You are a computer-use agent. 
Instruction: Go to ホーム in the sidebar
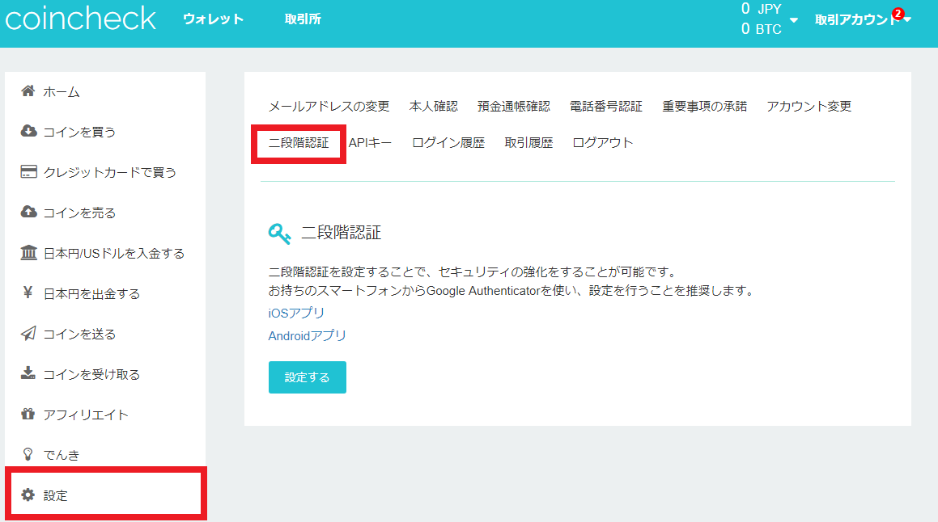[x=61, y=92]
